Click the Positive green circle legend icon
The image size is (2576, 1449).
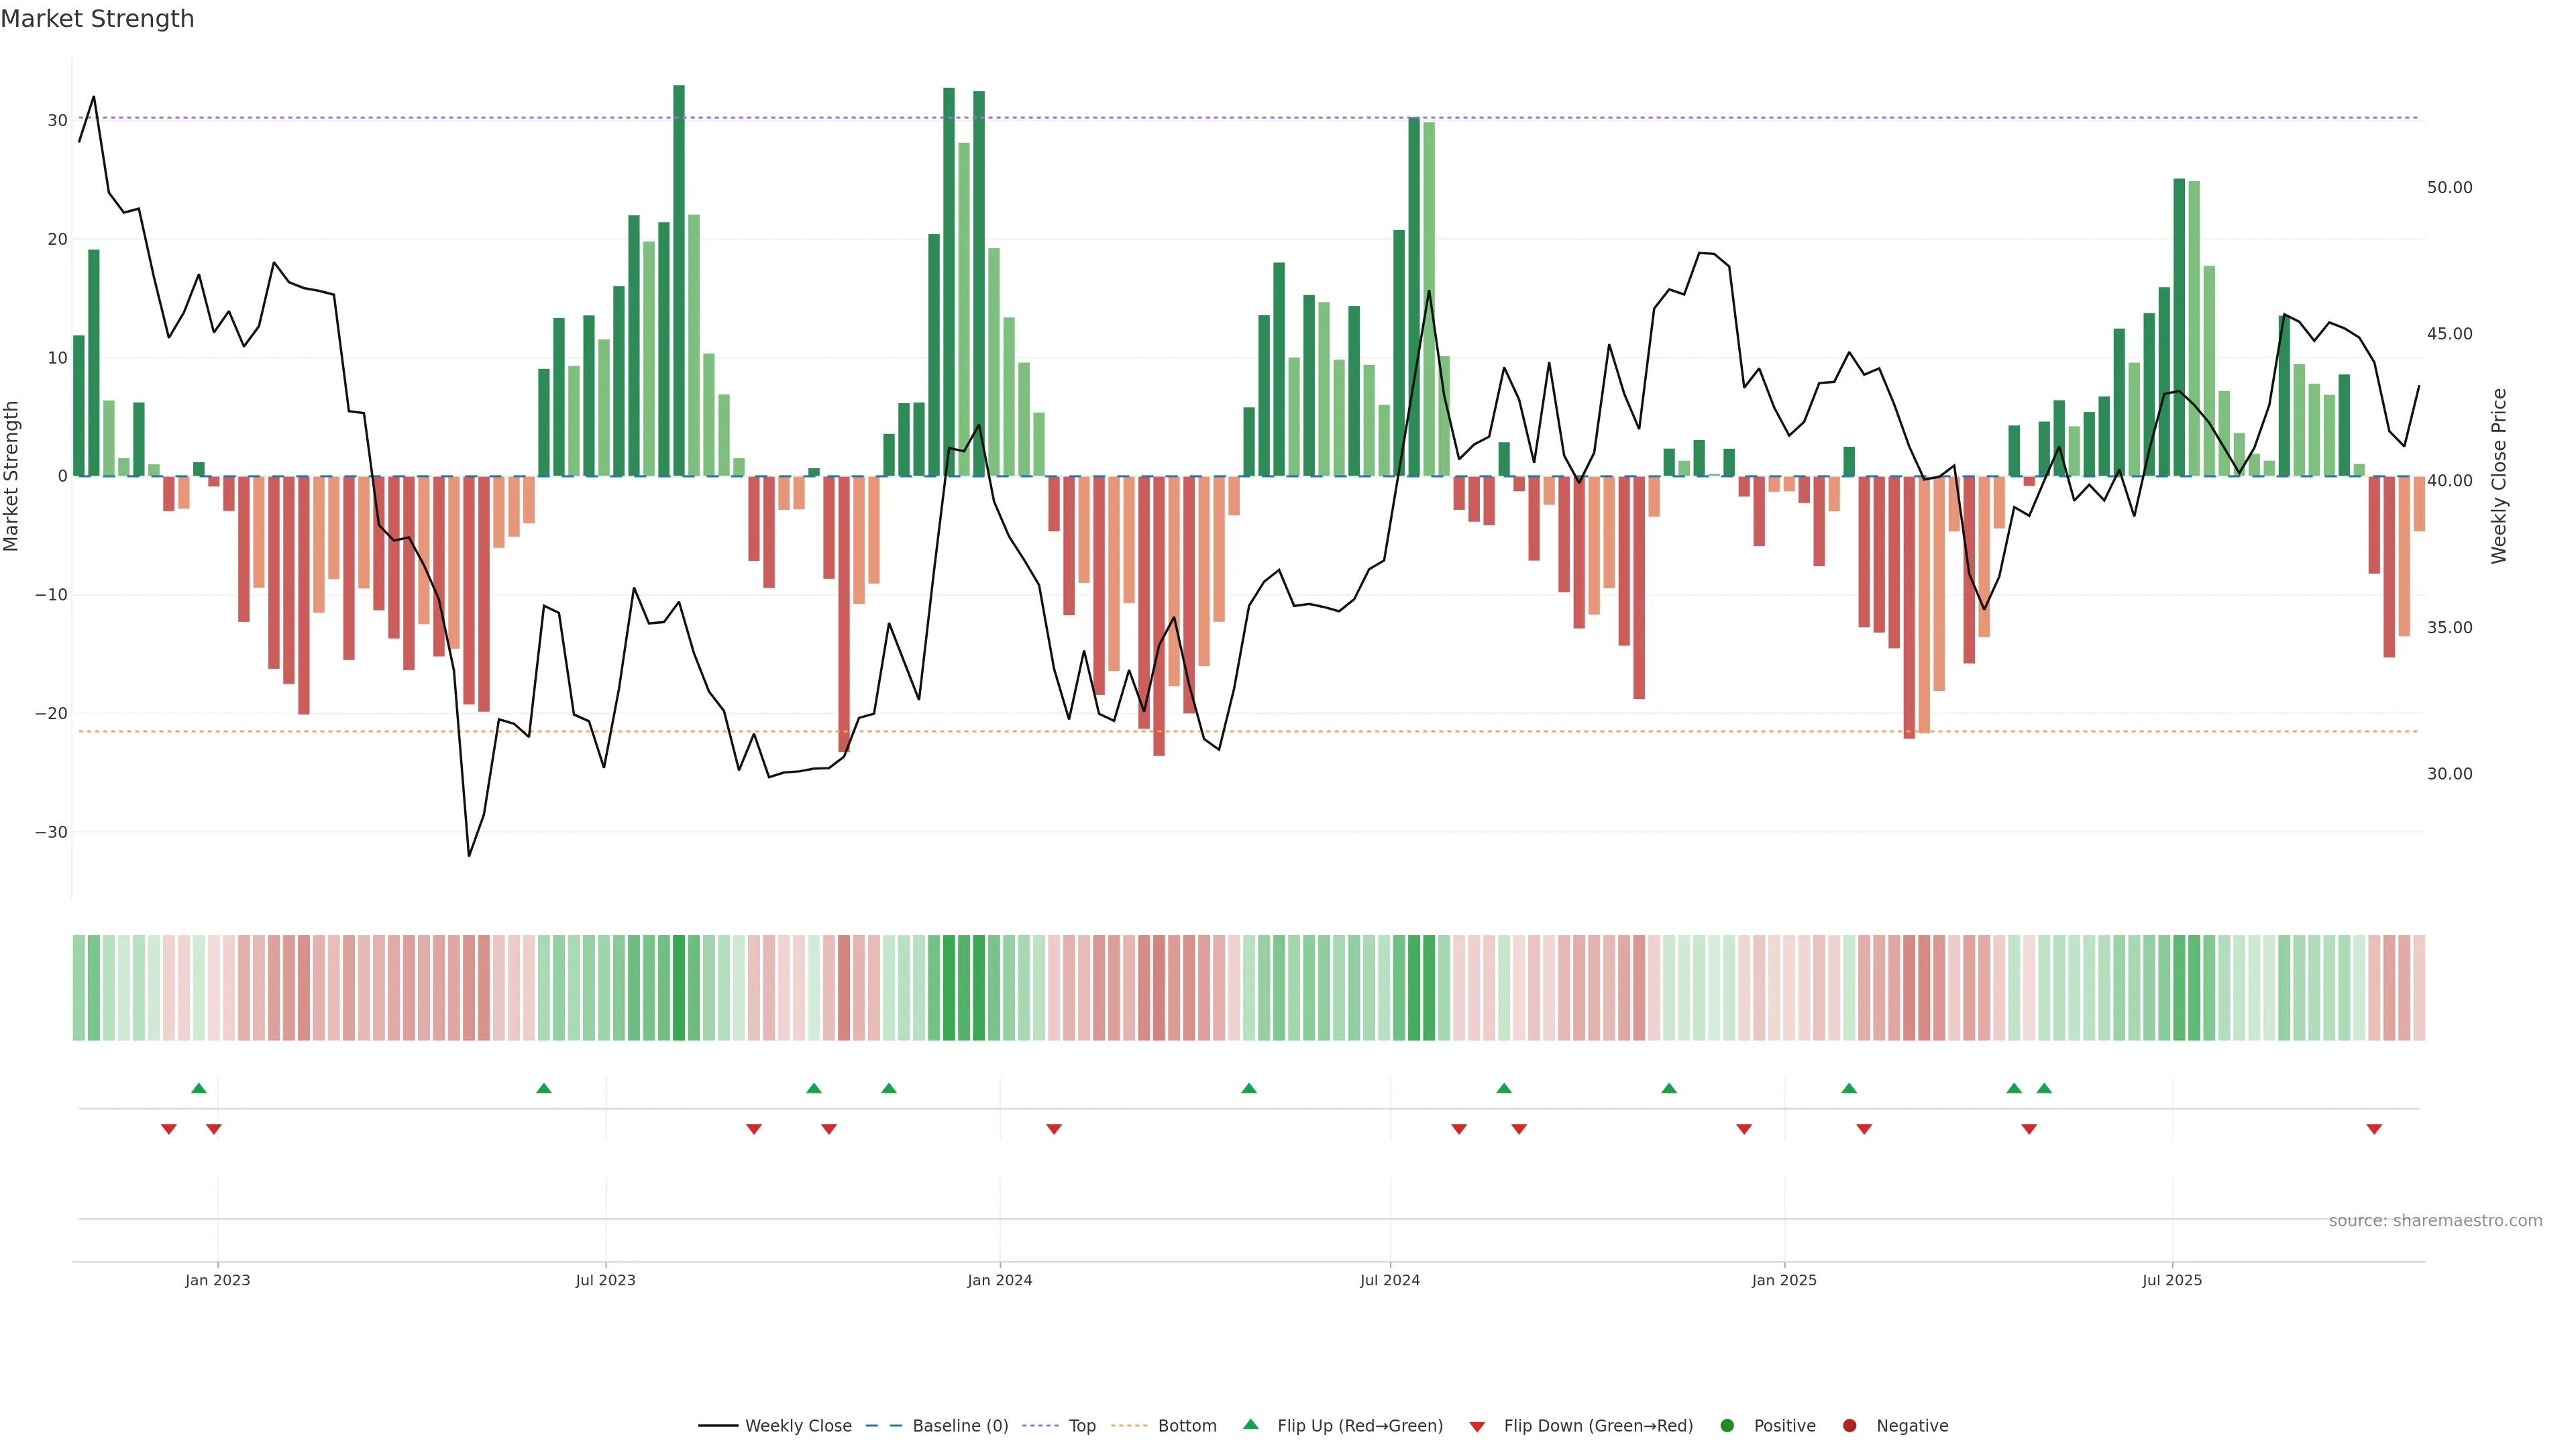(x=1727, y=1425)
